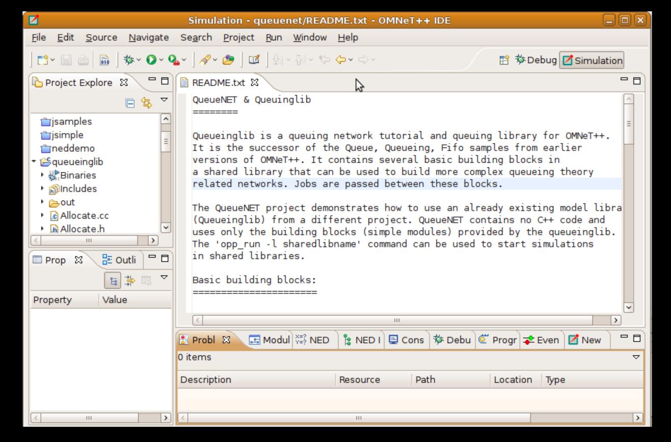The width and height of the screenshot is (671, 442).
Task: Switch to the Simulation perspective
Action: point(592,61)
